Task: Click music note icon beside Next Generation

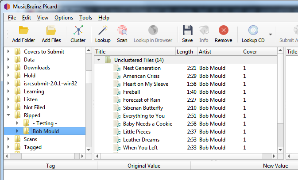Action: coord(117,68)
